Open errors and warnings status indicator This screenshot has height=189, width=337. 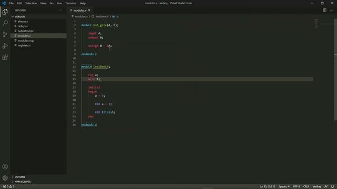9,186
